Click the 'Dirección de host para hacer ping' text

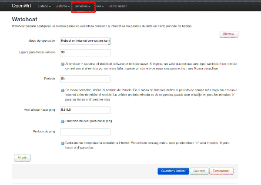point(89,121)
